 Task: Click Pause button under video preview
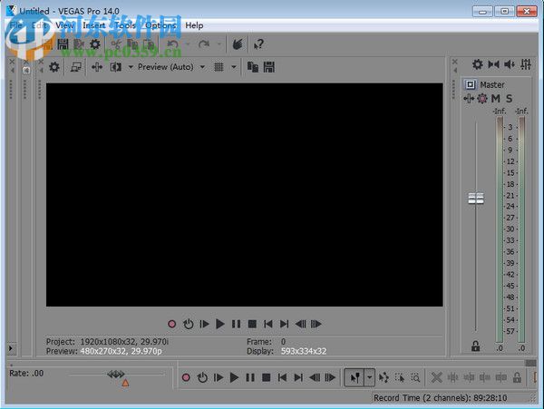[x=237, y=324]
